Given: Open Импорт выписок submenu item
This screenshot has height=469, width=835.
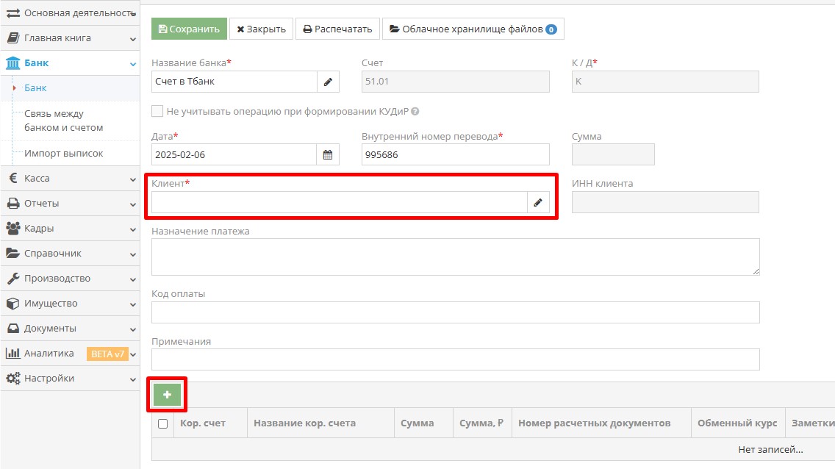Looking at the screenshot, I should 63,154.
